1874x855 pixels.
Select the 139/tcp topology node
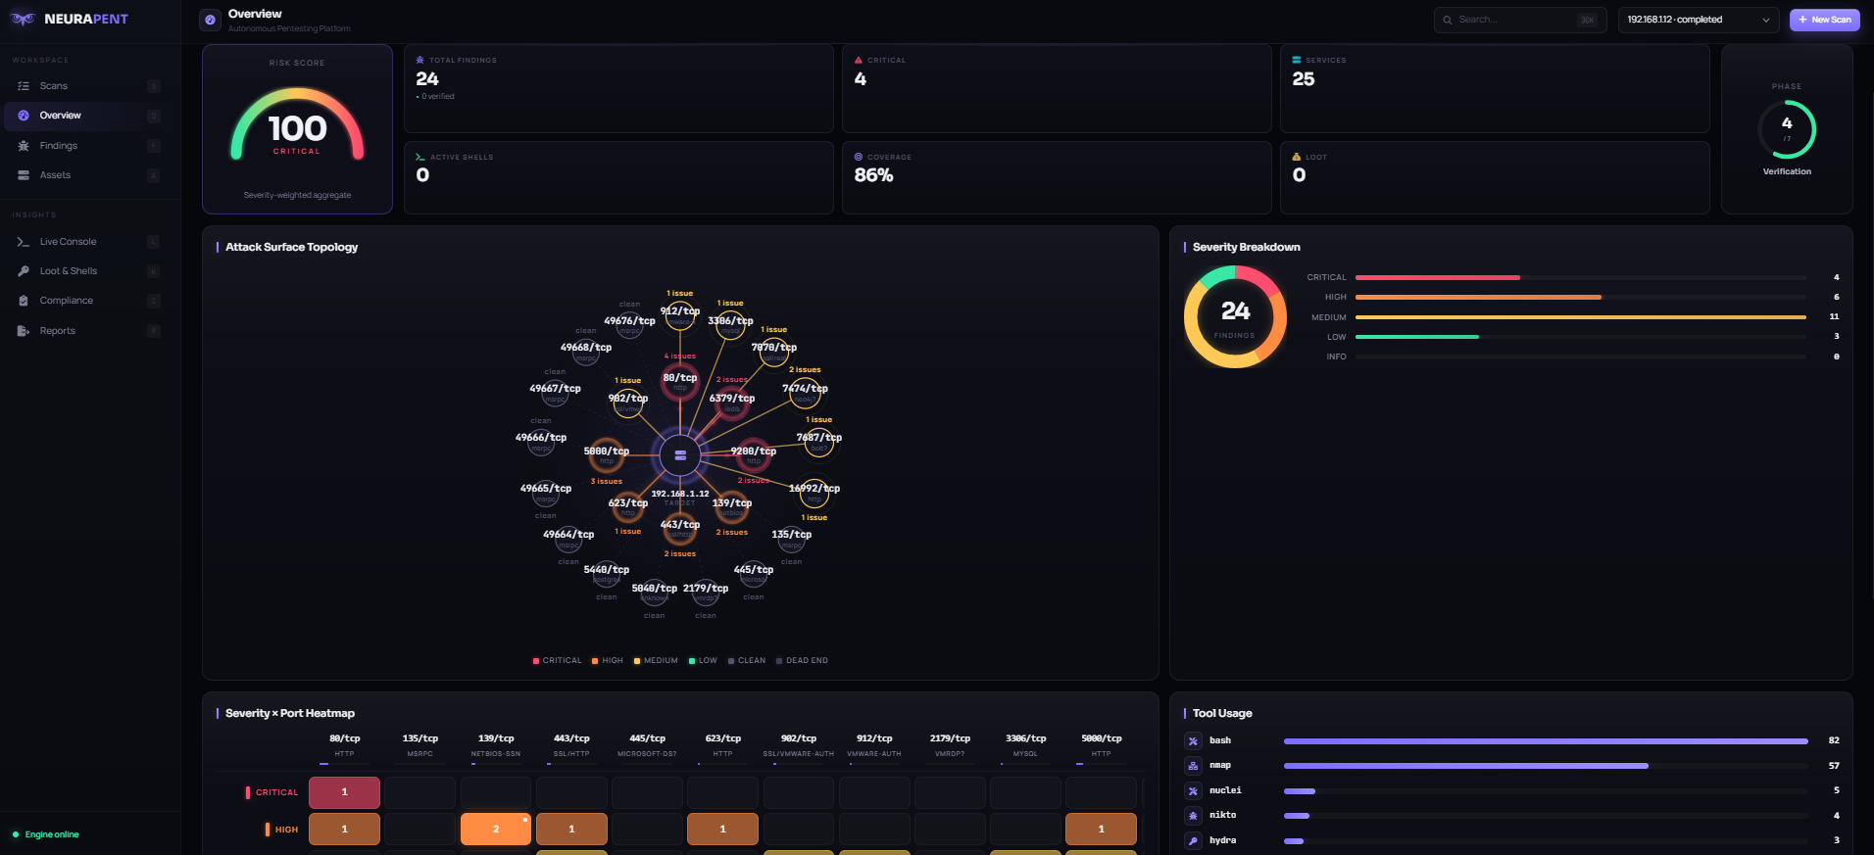(732, 507)
